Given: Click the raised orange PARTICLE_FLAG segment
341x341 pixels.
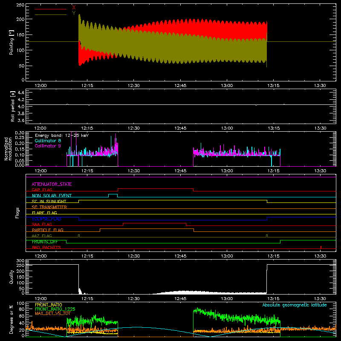Looking at the screenshot, I should click(147, 229).
